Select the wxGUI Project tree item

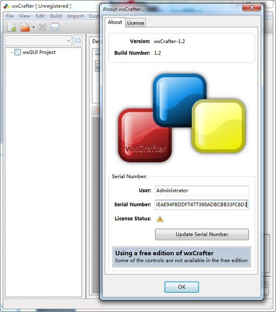(x=39, y=53)
